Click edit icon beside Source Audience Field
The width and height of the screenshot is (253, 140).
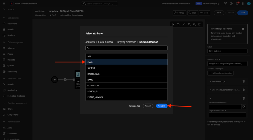tap(244, 107)
